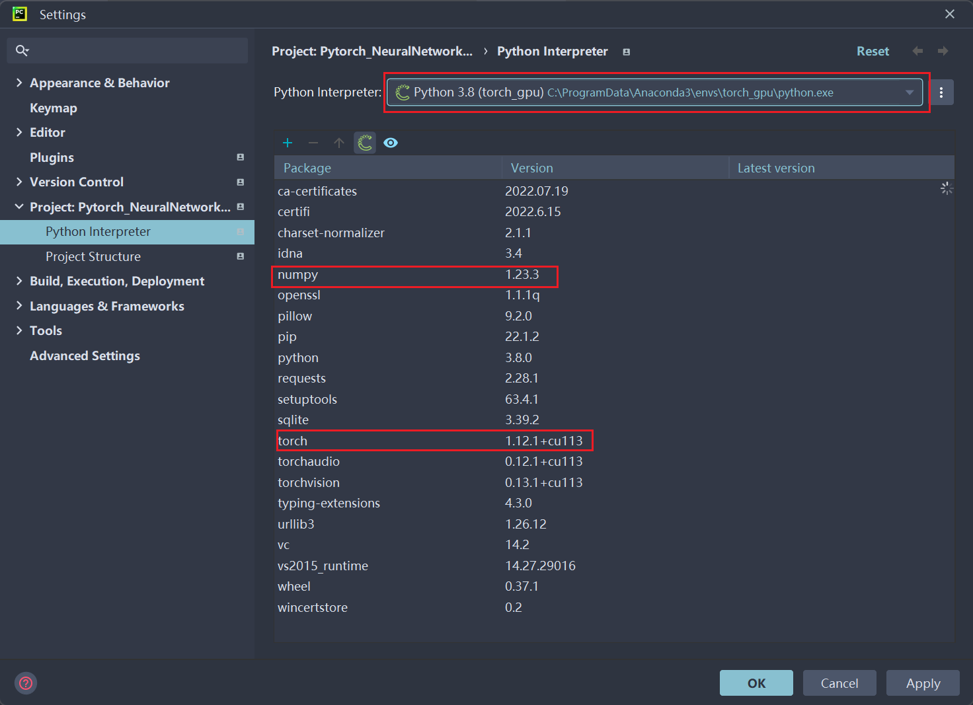Click the OK button
973x705 pixels.
756,683
